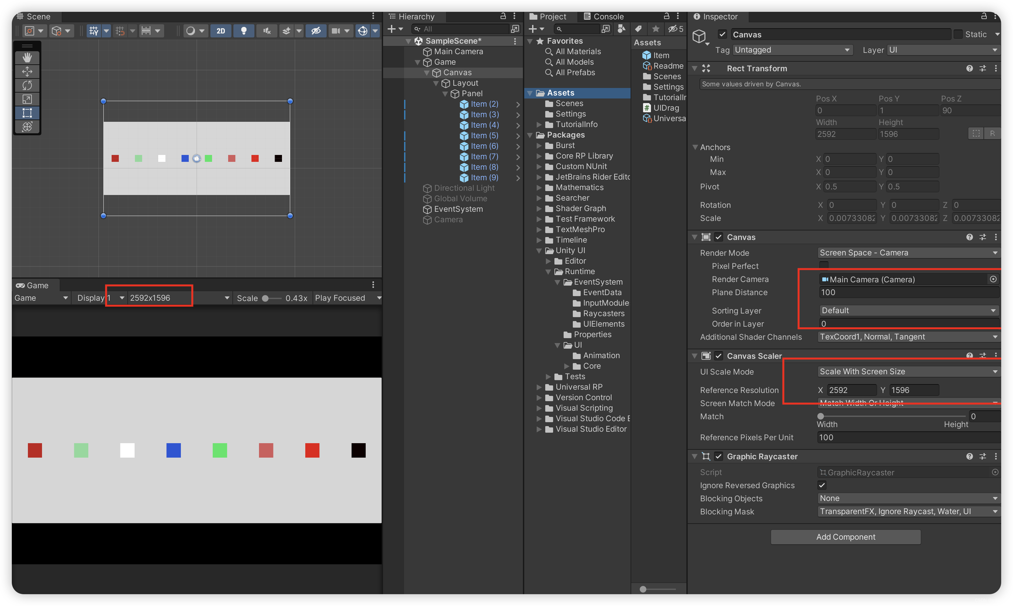Toggle 2D view mode in Scene view
Image resolution: width=1013 pixels, height=606 pixels.
[x=221, y=31]
